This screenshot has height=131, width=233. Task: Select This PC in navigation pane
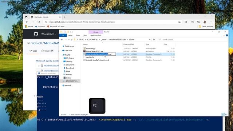67,55
